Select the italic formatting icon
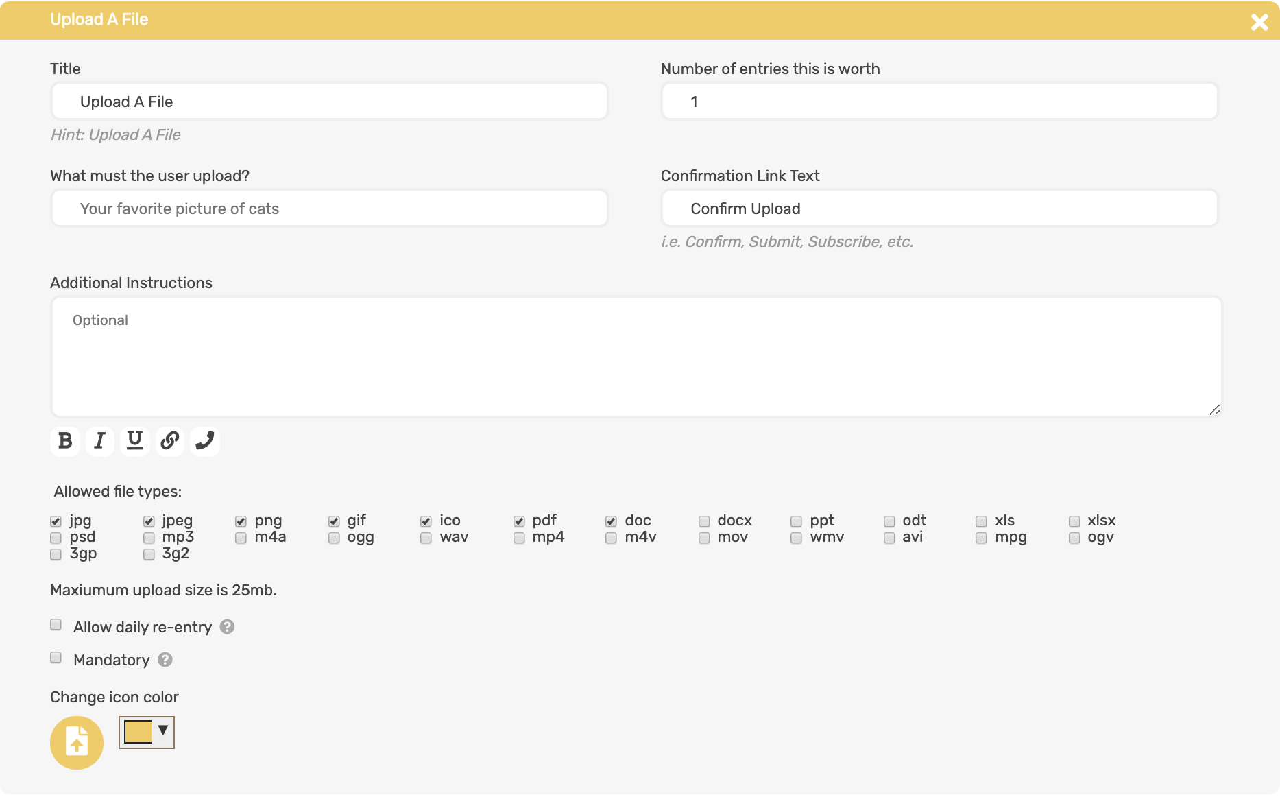 tap(99, 441)
